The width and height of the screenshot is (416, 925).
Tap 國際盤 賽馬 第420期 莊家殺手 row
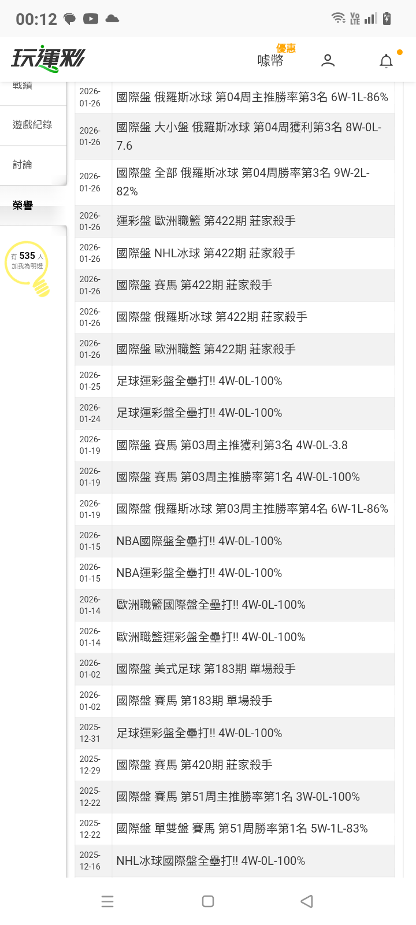pos(194,765)
